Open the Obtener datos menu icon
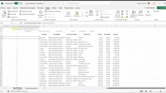 pyautogui.click(x=4, y=12)
